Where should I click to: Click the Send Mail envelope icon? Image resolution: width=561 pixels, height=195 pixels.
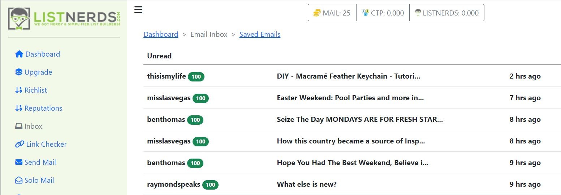coord(19,162)
